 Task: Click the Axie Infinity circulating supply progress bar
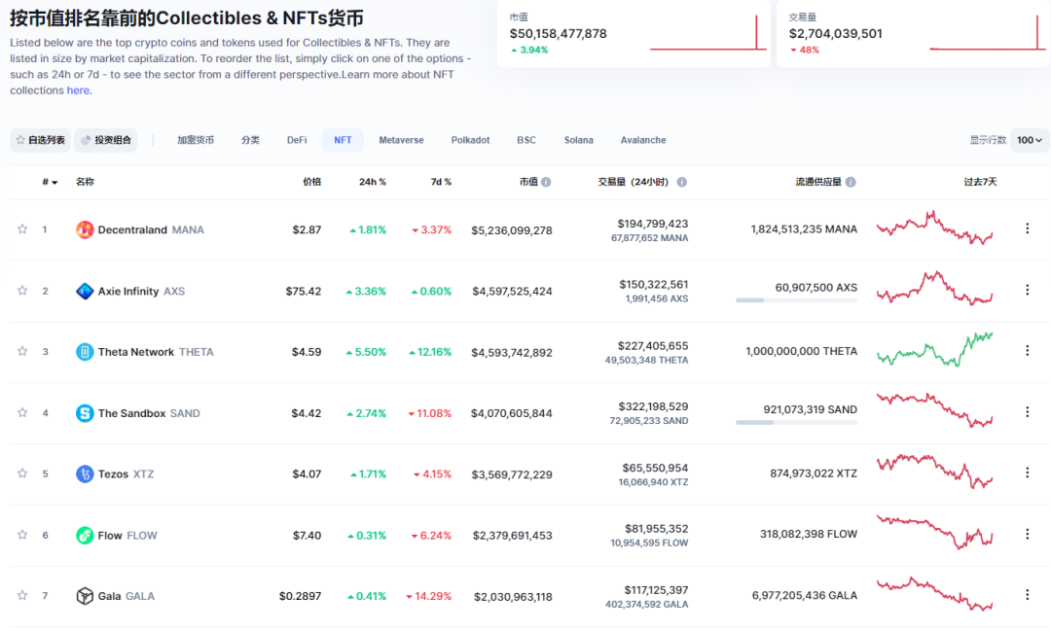[796, 300]
